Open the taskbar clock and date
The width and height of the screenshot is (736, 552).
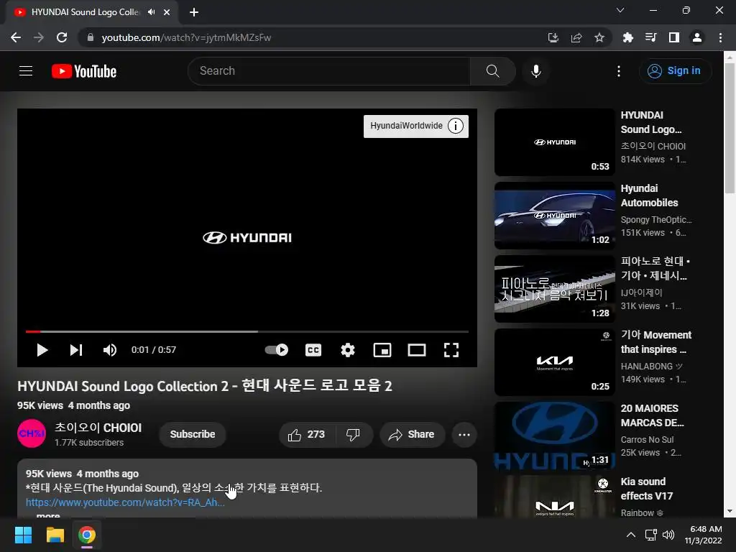(703, 535)
